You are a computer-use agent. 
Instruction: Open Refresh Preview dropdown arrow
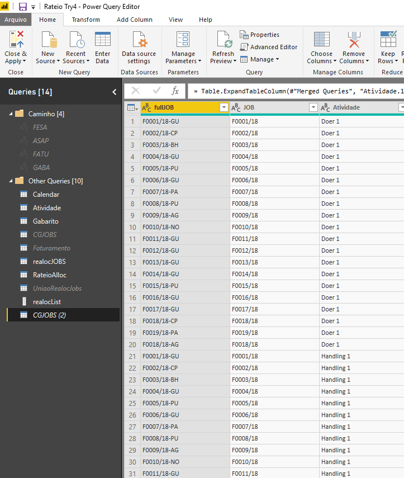coord(235,61)
